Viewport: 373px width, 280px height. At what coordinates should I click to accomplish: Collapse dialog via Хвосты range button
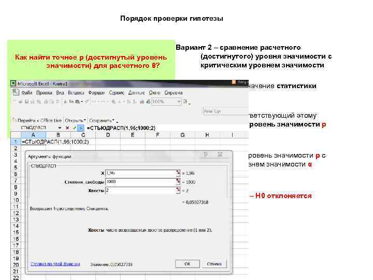coord(178,190)
